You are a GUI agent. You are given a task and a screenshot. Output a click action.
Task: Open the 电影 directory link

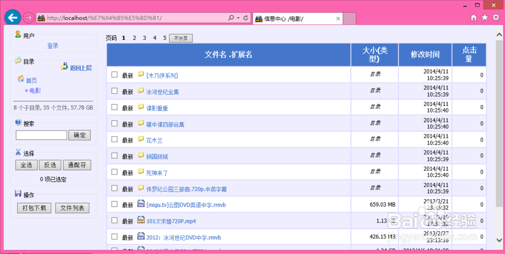coord(35,91)
